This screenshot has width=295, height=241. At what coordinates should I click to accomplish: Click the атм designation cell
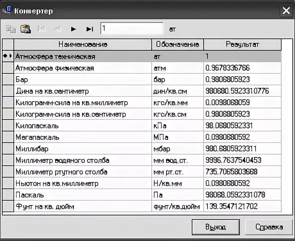[178, 68]
